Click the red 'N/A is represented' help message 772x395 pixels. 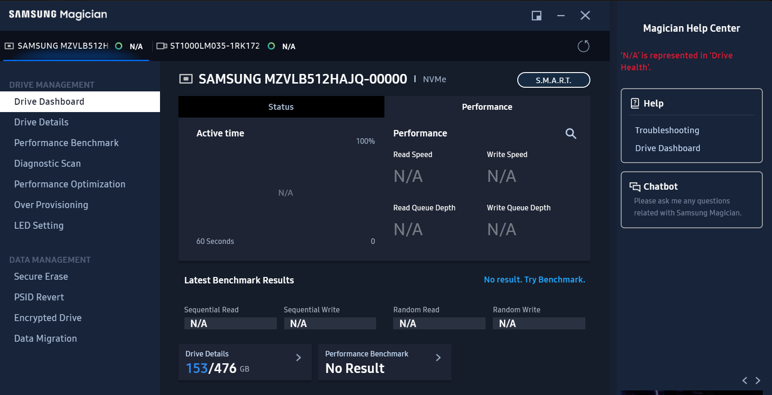click(676, 61)
